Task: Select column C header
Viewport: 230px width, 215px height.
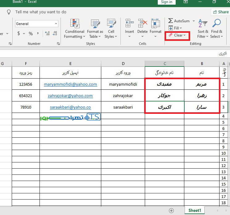Action: tap(165, 64)
